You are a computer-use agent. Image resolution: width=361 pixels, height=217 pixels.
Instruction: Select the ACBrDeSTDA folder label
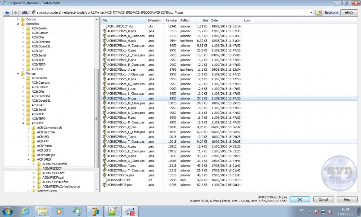[x=46, y=132]
